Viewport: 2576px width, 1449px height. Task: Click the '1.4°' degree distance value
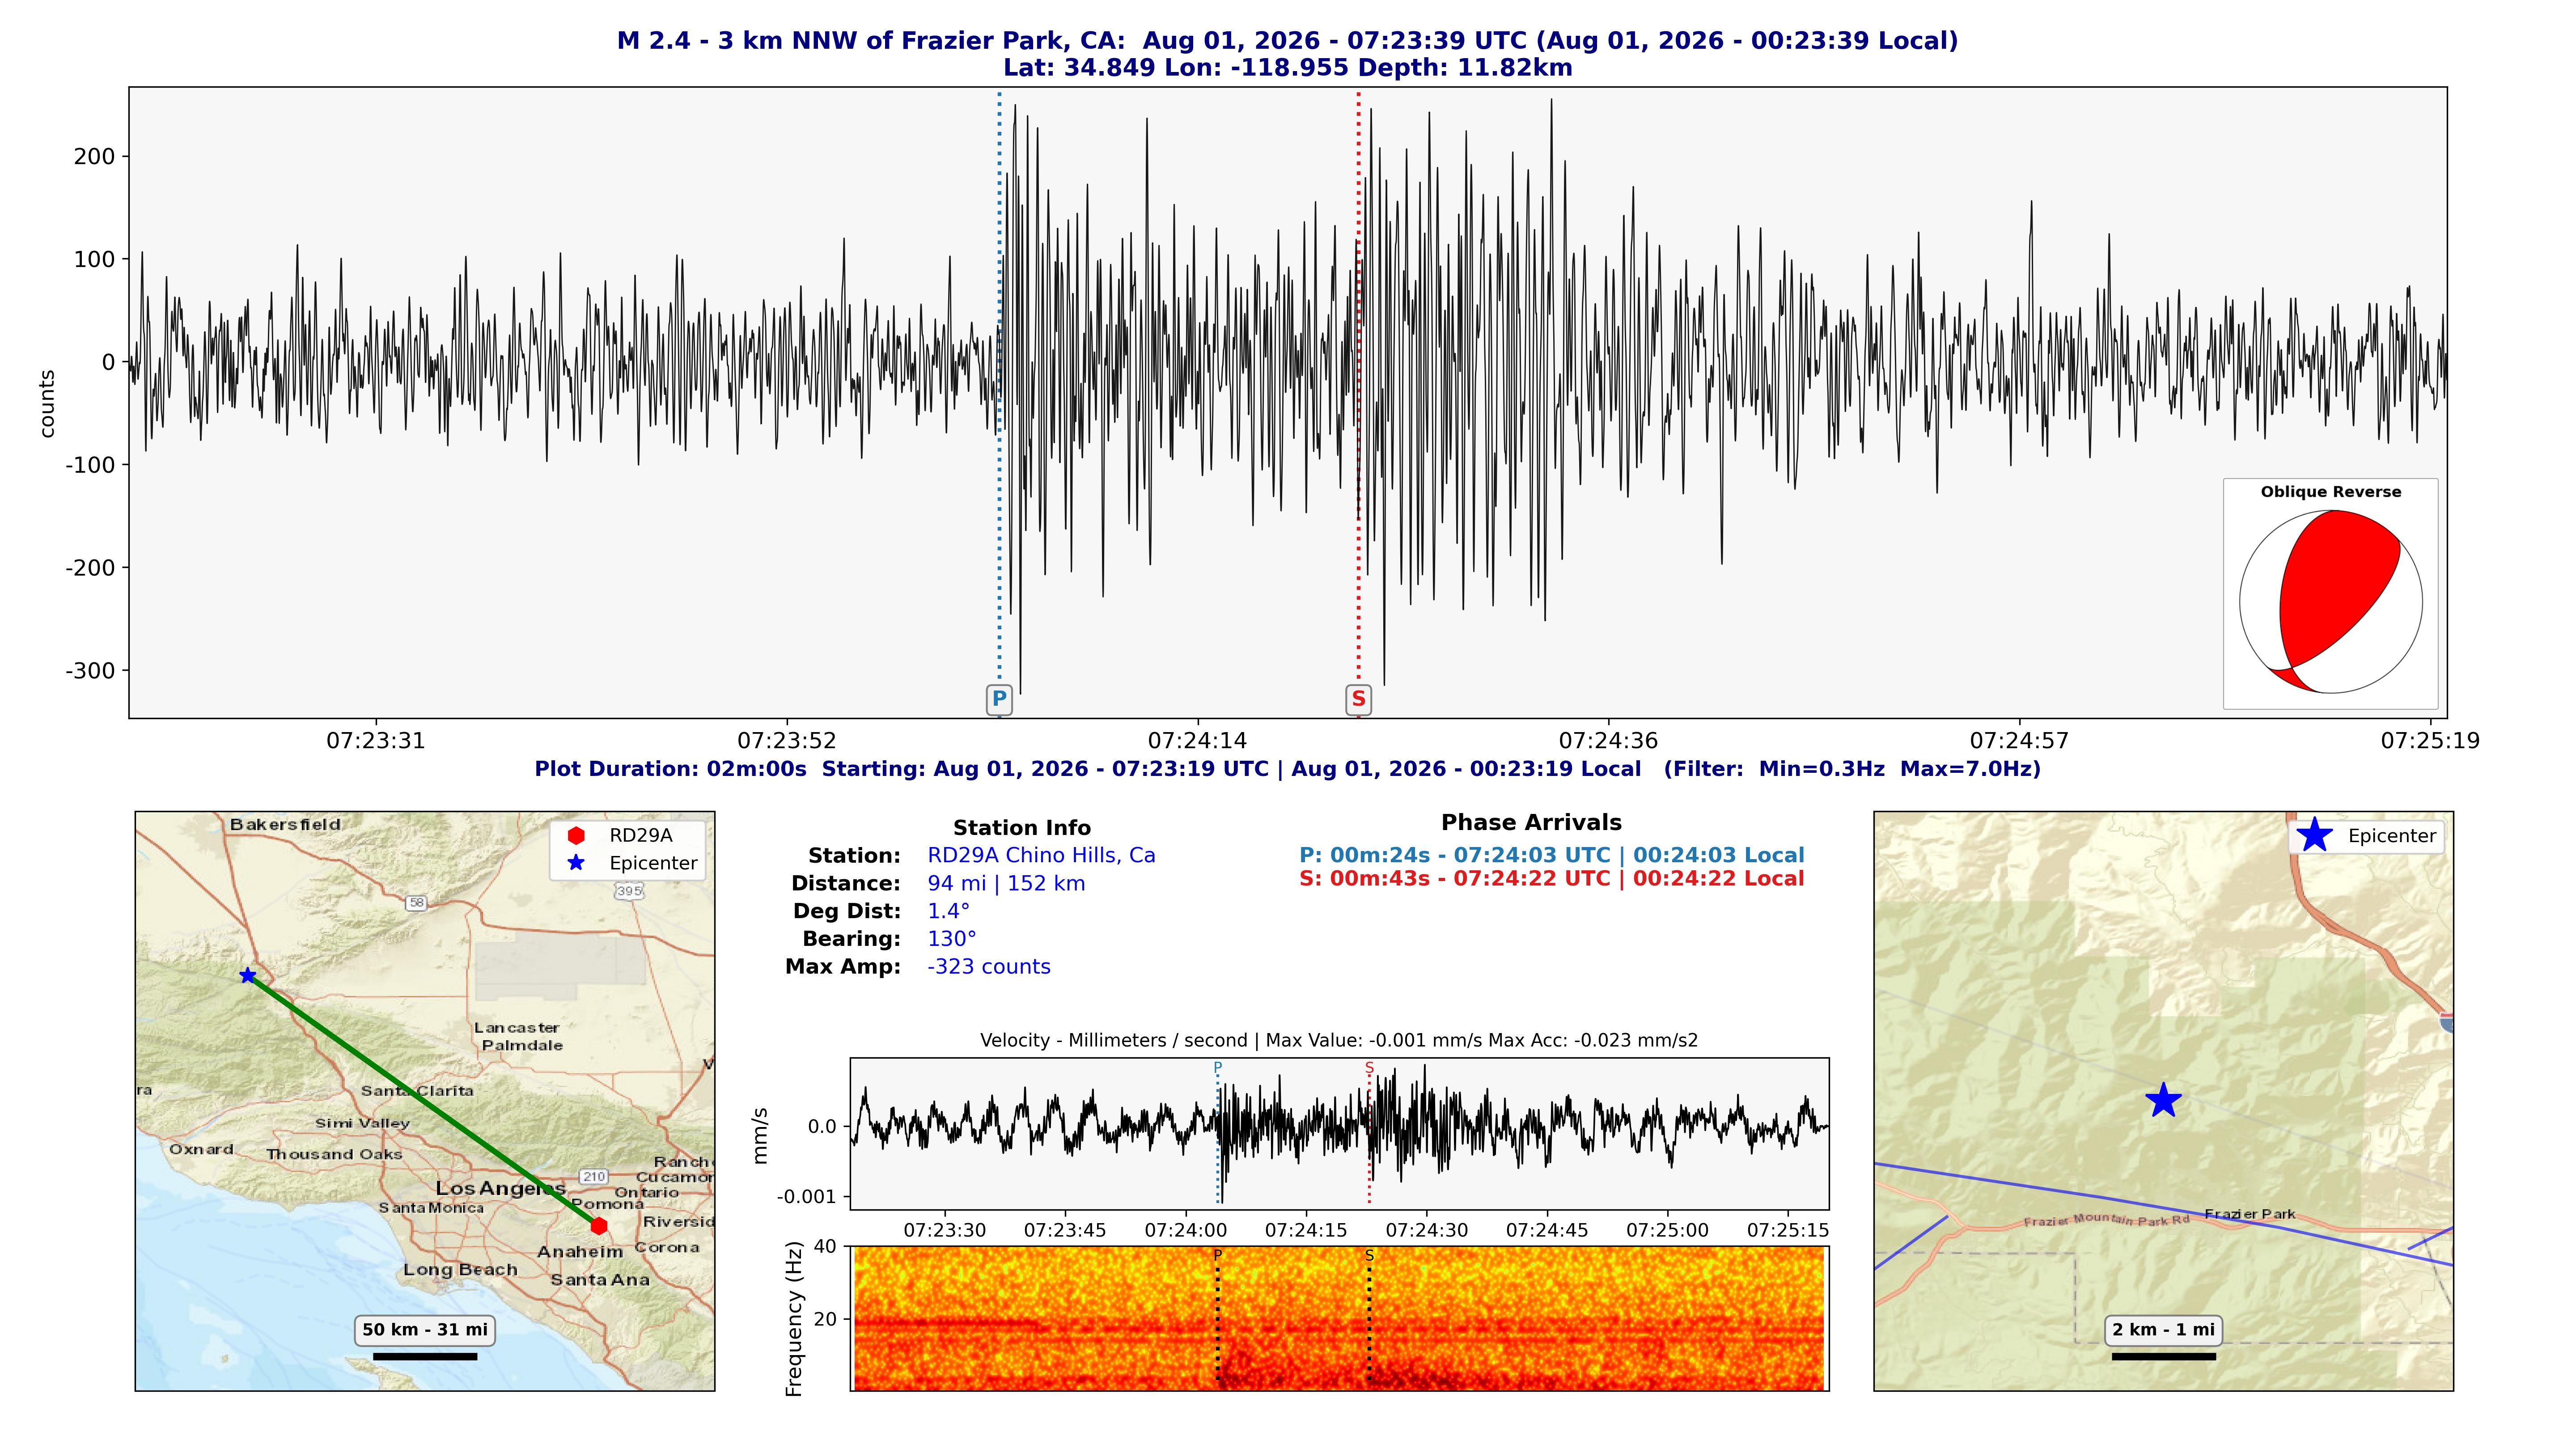[948, 911]
